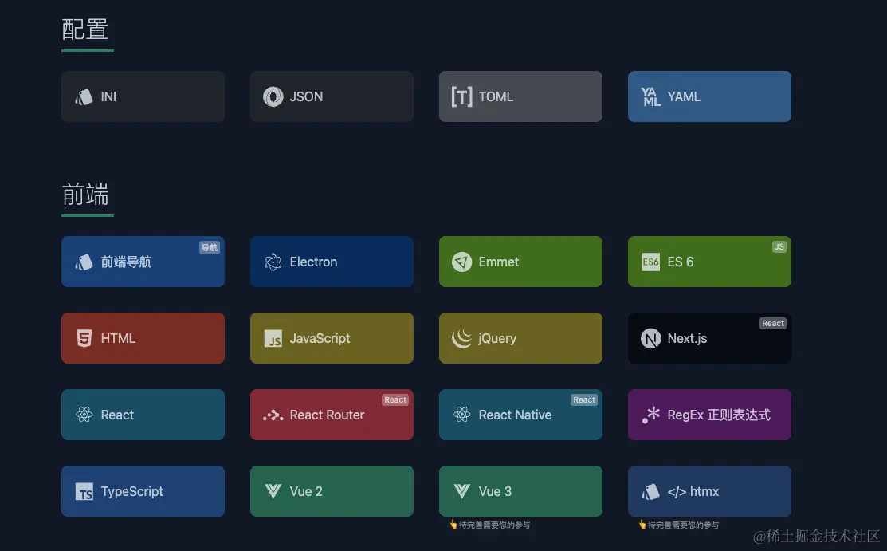This screenshot has width=887, height=551.
Task: Click the Vue 3 logo icon
Action: coord(461,491)
